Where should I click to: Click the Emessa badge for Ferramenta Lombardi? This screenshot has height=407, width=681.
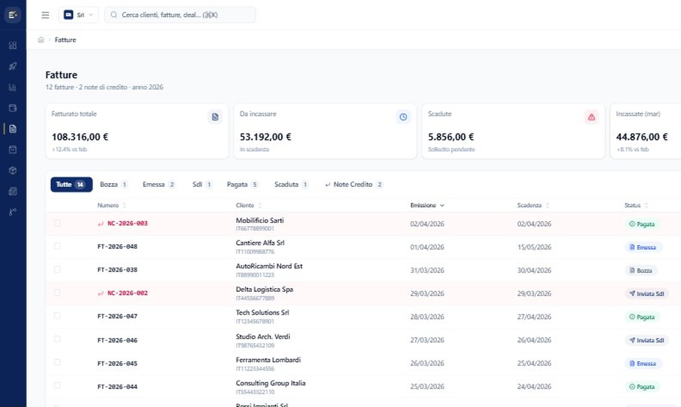click(643, 364)
